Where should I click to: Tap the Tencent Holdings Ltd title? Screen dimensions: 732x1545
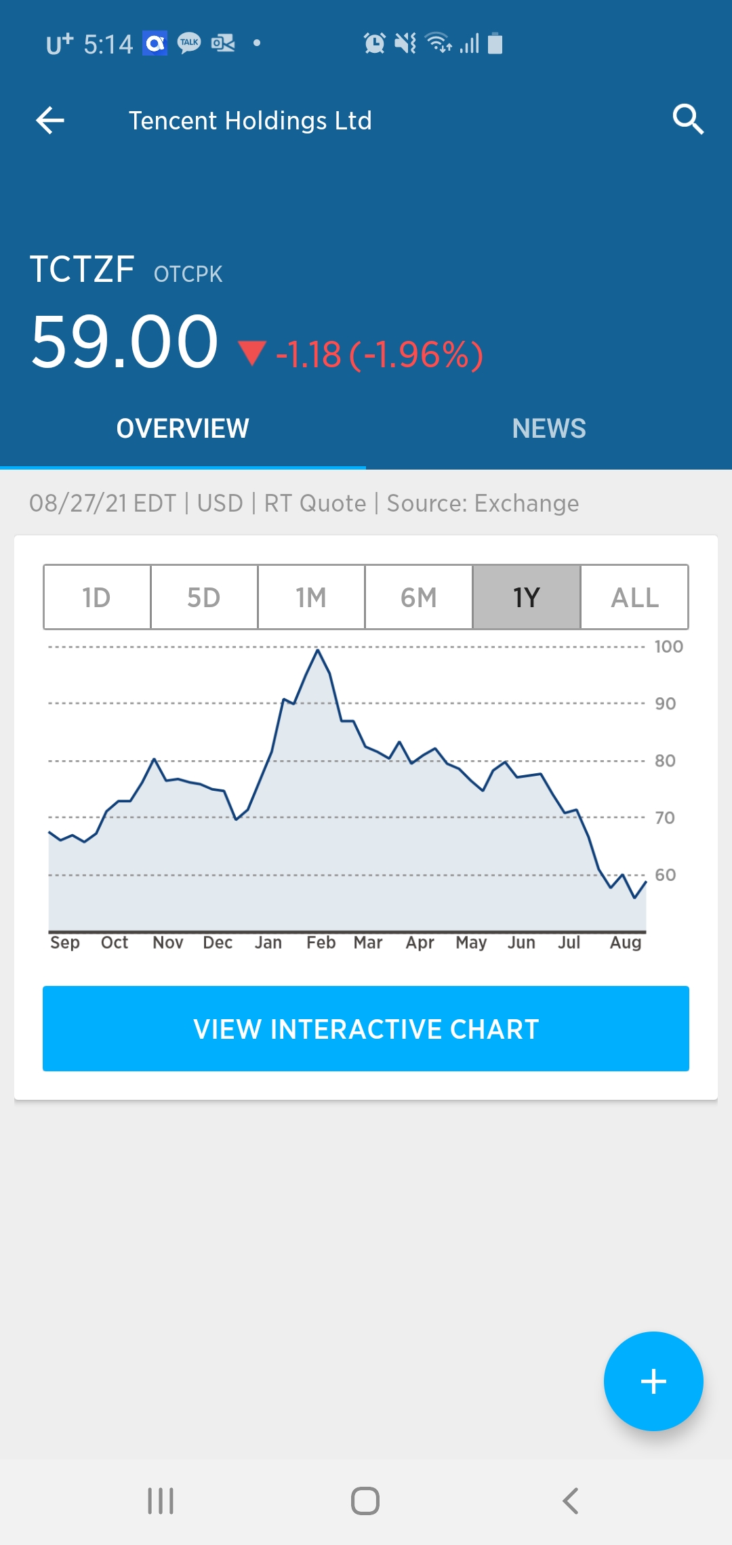[250, 121]
